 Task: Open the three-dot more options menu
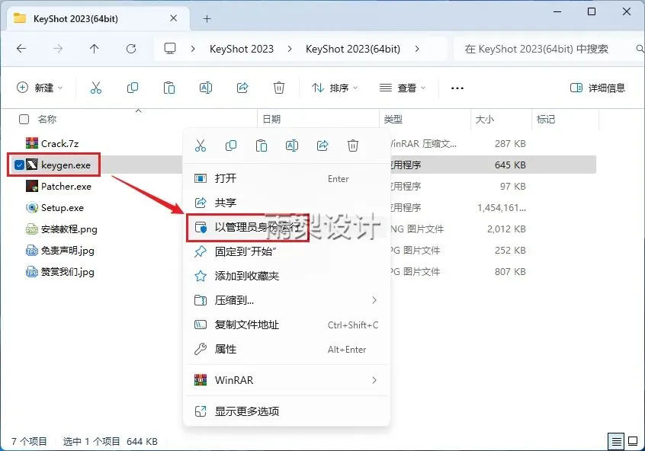point(457,88)
